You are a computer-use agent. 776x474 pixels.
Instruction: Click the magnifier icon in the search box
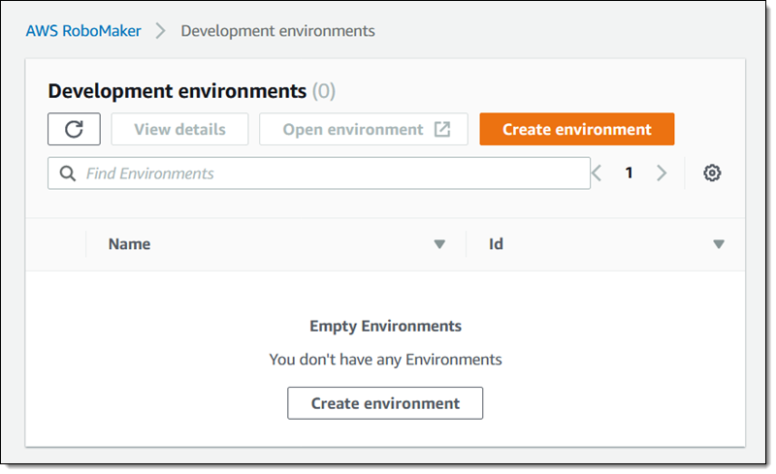tap(68, 174)
